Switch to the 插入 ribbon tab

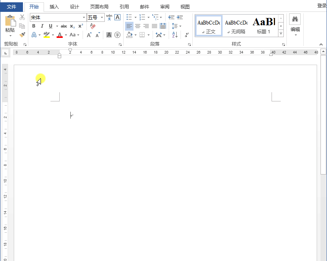click(54, 7)
